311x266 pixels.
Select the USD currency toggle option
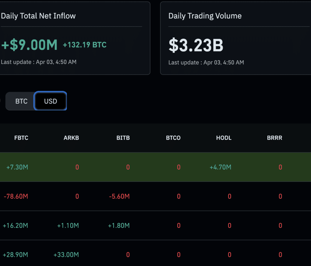(x=51, y=101)
